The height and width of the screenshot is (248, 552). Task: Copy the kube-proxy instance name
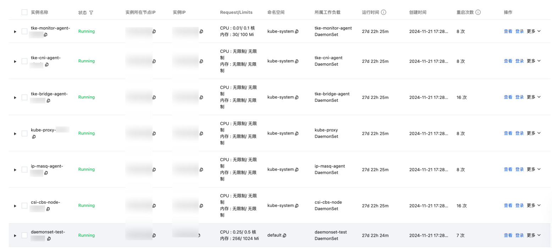tap(34, 137)
